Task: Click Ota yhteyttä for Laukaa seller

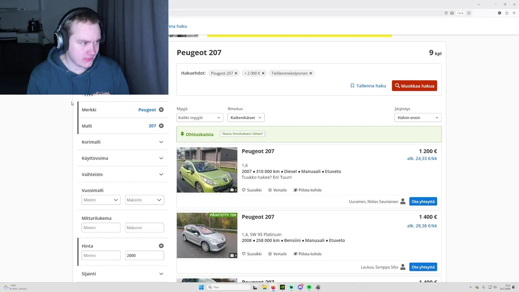Action: click(x=423, y=267)
